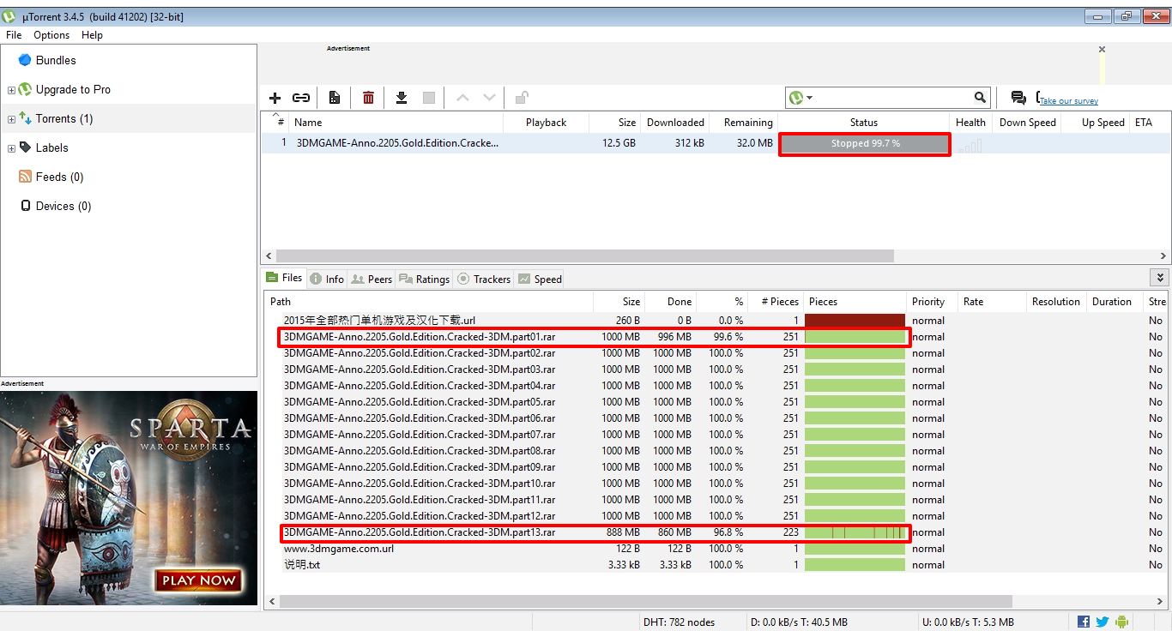This screenshot has height=631, width=1172.
Task: Open the chat bubbles icon on the toolbar
Action: click(x=1019, y=98)
